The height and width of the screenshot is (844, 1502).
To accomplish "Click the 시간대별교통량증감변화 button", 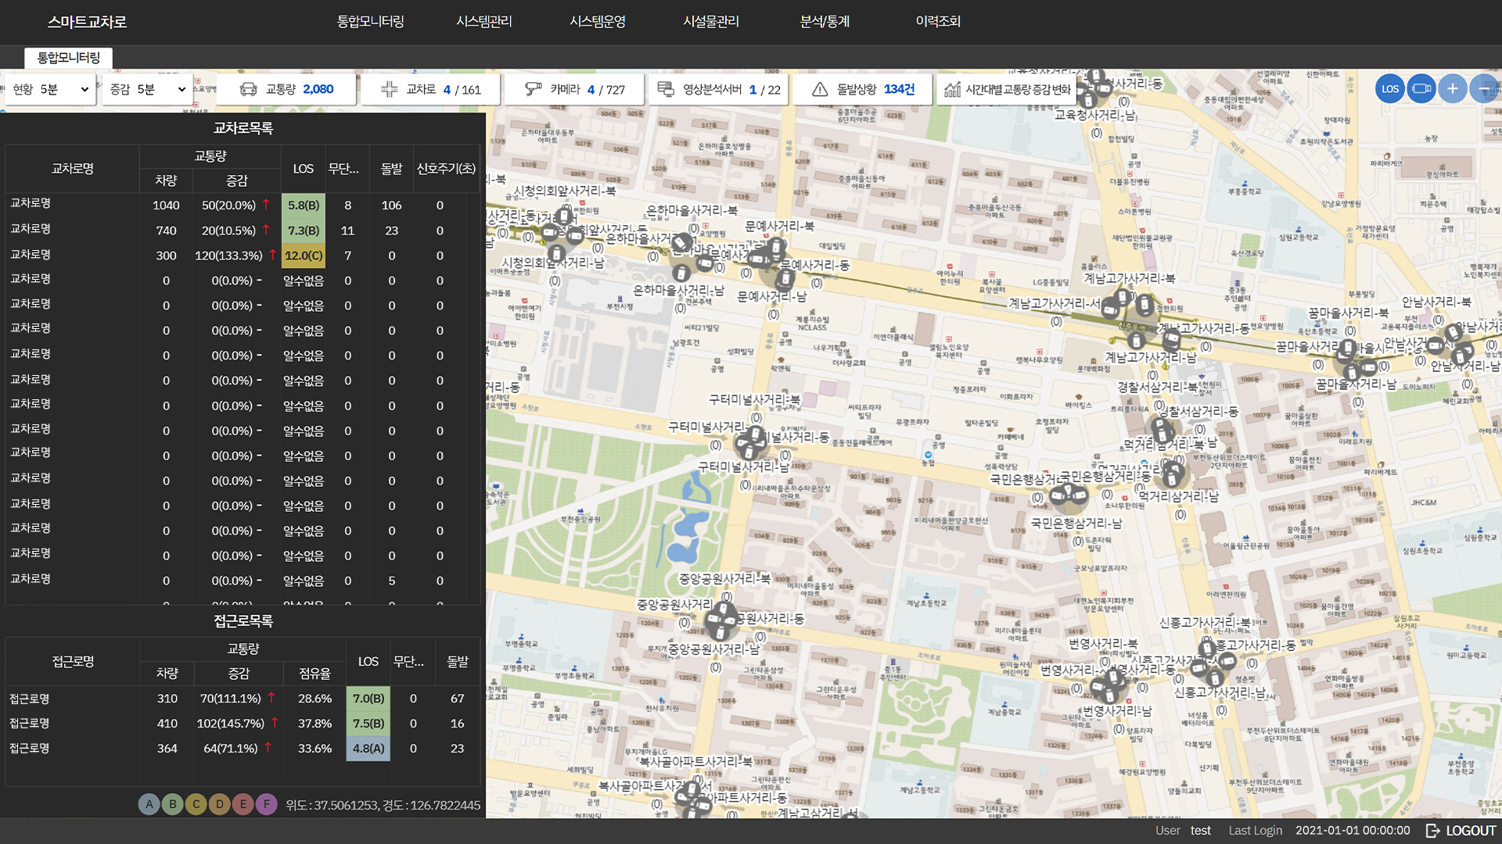I will click(x=1007, y=89).
